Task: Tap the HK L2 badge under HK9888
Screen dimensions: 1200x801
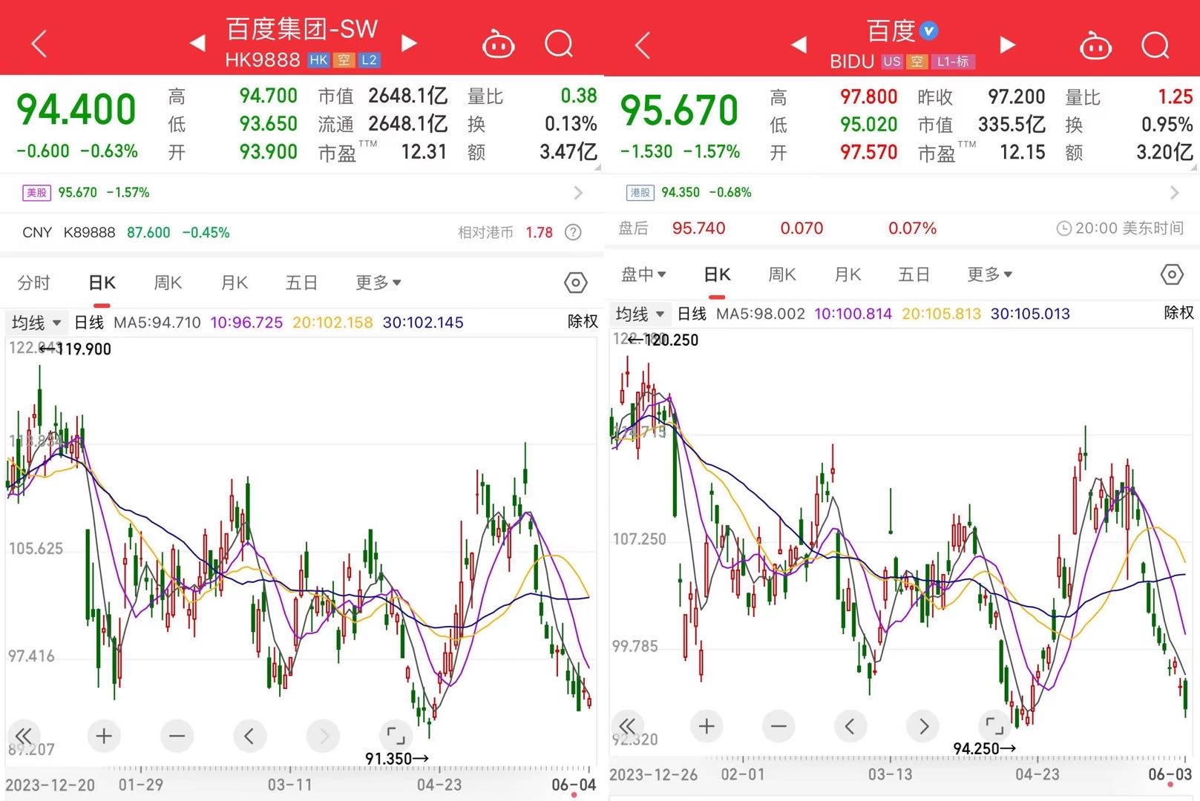Action: (x=369, y=60)
